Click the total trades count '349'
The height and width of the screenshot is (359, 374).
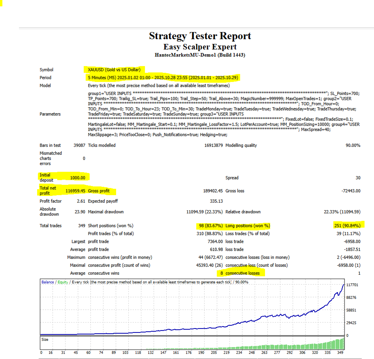82,226
